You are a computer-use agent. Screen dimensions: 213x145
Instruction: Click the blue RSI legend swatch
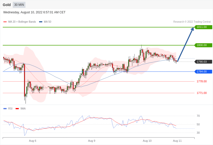click(5, 109)
